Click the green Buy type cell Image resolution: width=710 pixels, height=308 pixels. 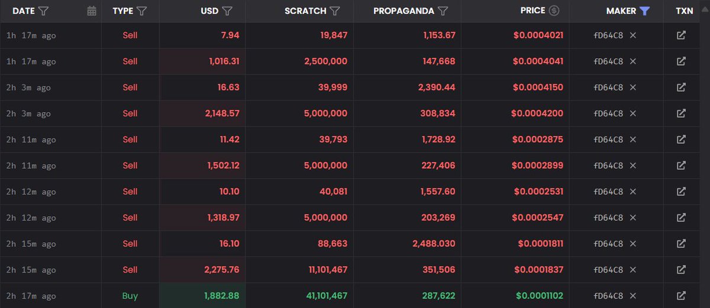coord(130,296)
